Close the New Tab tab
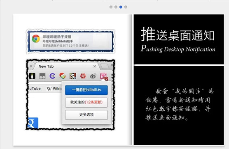Screen dimensions: 229x149 pos(95,66)
